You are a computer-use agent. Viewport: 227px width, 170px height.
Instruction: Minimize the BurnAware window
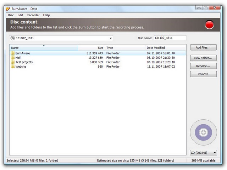[x=199, y=8]
